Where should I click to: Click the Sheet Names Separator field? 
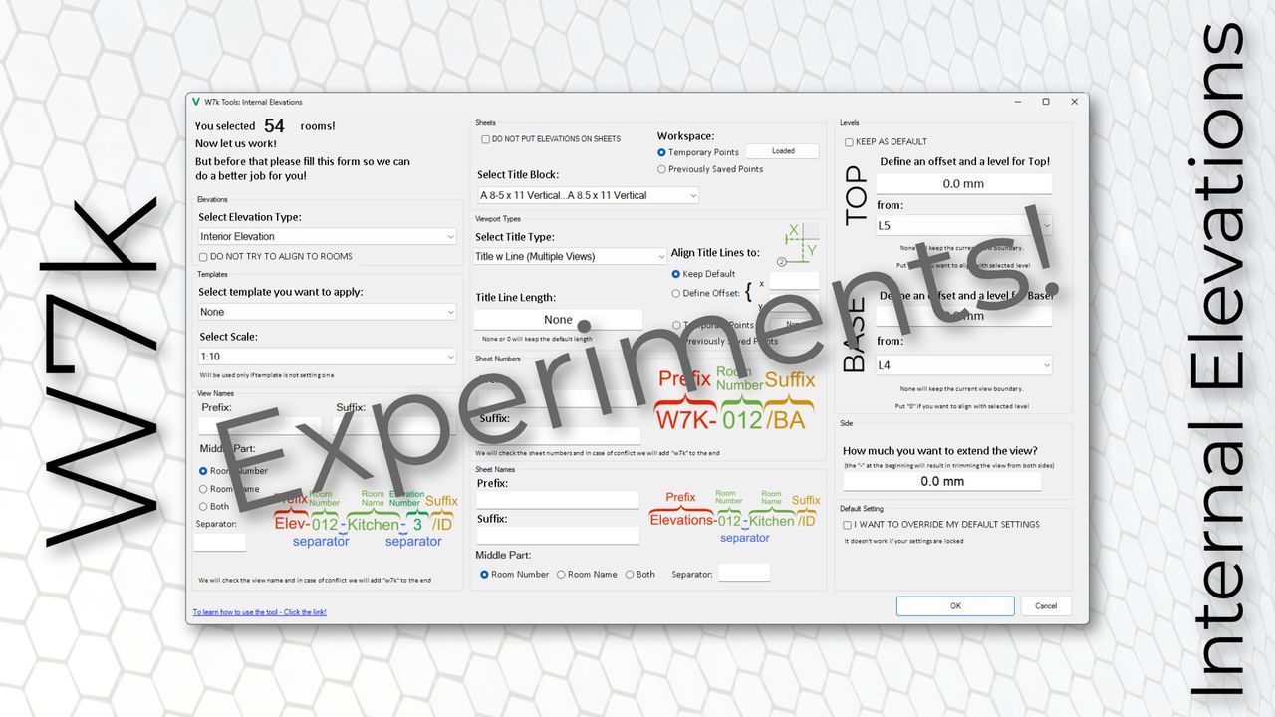click(744, 573)
